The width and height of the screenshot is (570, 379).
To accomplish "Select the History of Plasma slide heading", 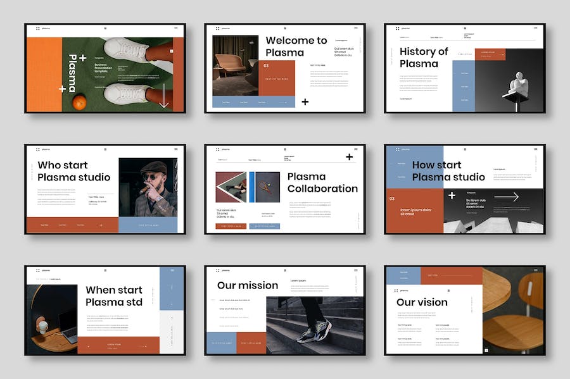I will tap(424, 58).
